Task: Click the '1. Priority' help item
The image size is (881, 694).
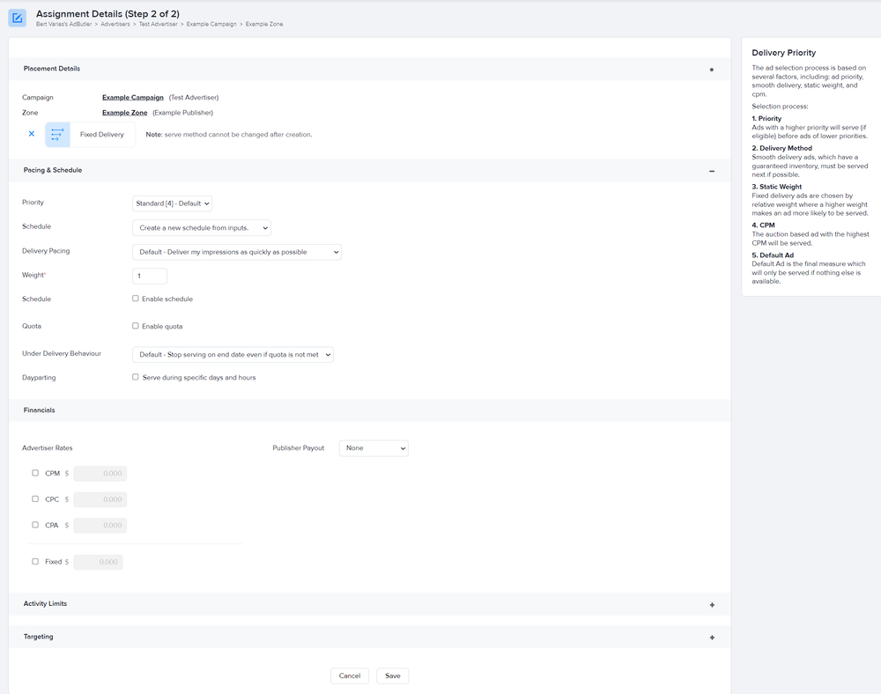Action: [766, 119]
